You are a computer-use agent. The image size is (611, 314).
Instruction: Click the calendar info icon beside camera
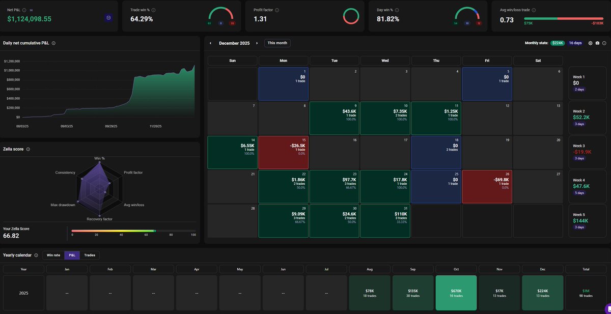605,43
